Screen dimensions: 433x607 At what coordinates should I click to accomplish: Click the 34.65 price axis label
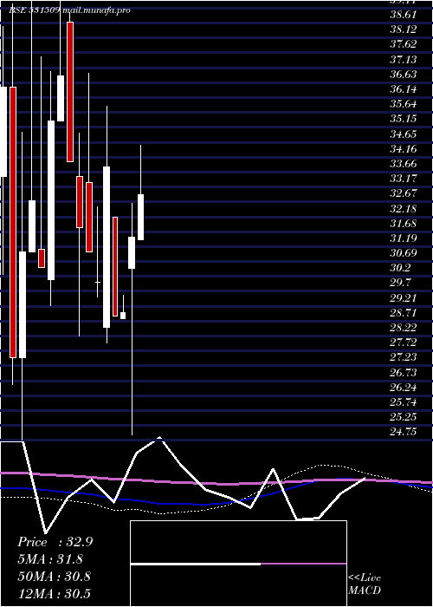pos(404,134)
